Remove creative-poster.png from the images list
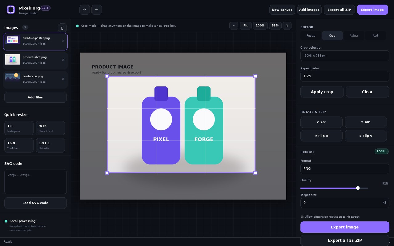The width and height of the screenshot is (394, 246). 63,41
